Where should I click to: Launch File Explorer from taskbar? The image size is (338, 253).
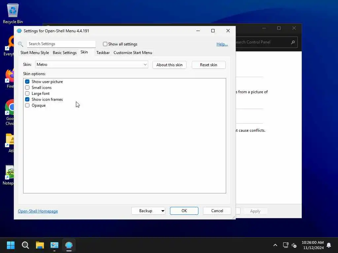click(x=40, y=245)
